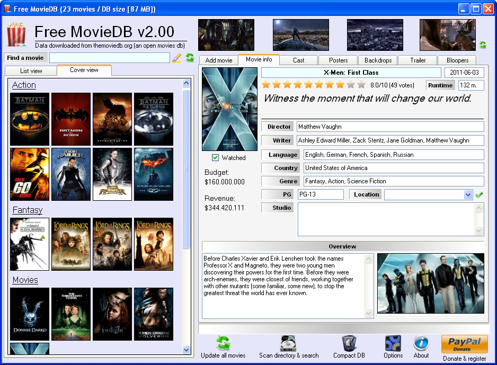Screen dimensions: 497x365
Task: Select the white Tomb Raider sequel cover
Action: click(112, 174)
